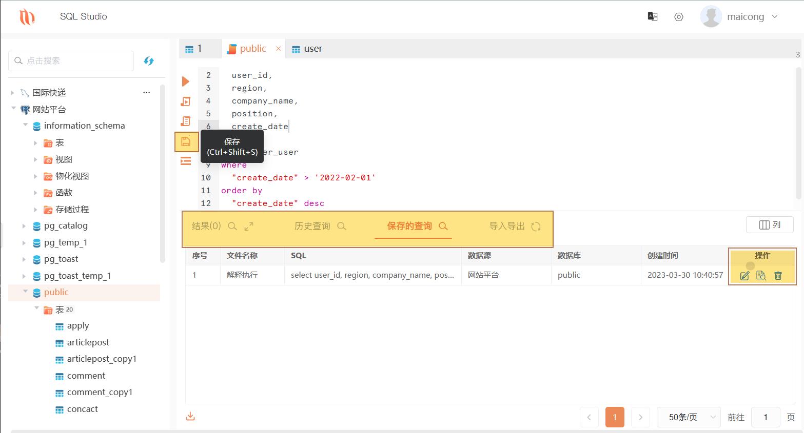
Task: Open settings via the gear icon
Action: pyautogui.click(x=678, y=16)
